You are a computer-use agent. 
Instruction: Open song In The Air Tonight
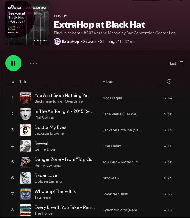click(63, 111)
